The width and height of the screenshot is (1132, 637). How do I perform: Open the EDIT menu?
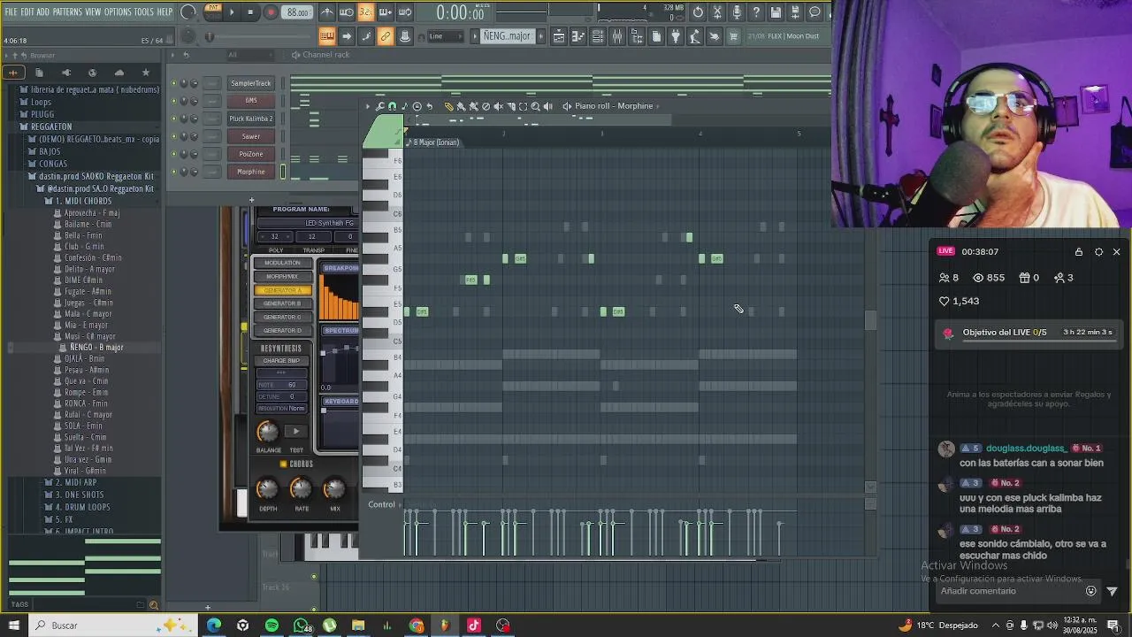point(27,12)
